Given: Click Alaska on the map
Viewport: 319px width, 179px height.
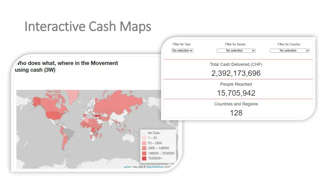Looking at the screenshot, I should click(37, 101).
